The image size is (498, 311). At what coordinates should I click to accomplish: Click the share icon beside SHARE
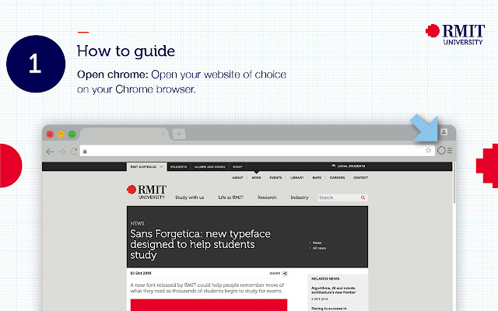[285, 273]
